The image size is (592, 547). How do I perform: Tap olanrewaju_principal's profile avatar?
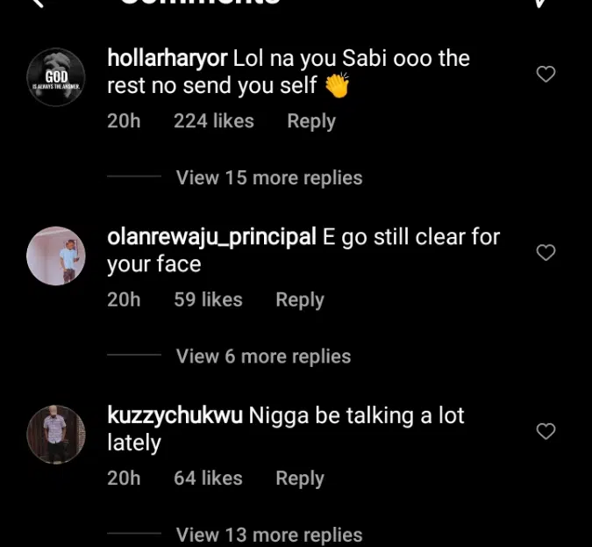point(56,256)
